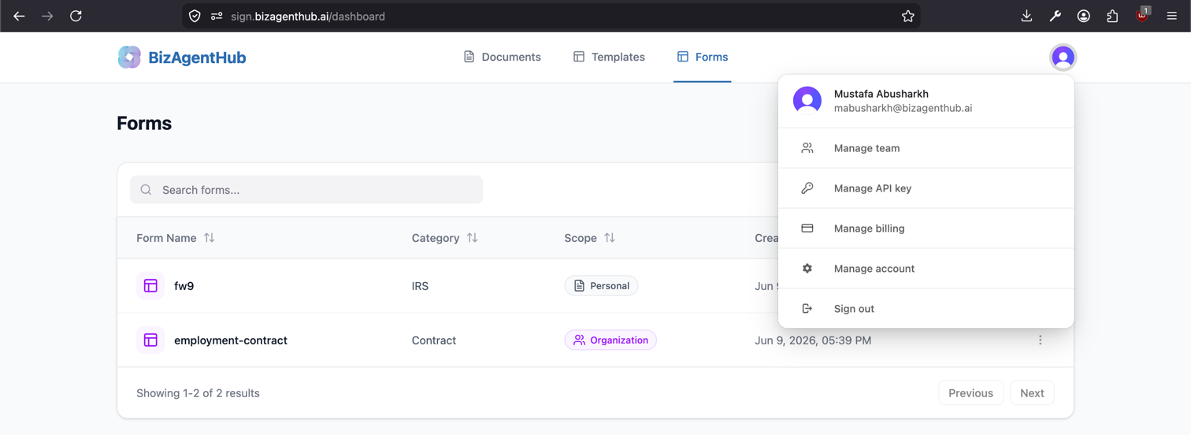Open site permissions icon in address bar
The height and width of the screenshot is (435, 1191).
[x=217, y=16]
